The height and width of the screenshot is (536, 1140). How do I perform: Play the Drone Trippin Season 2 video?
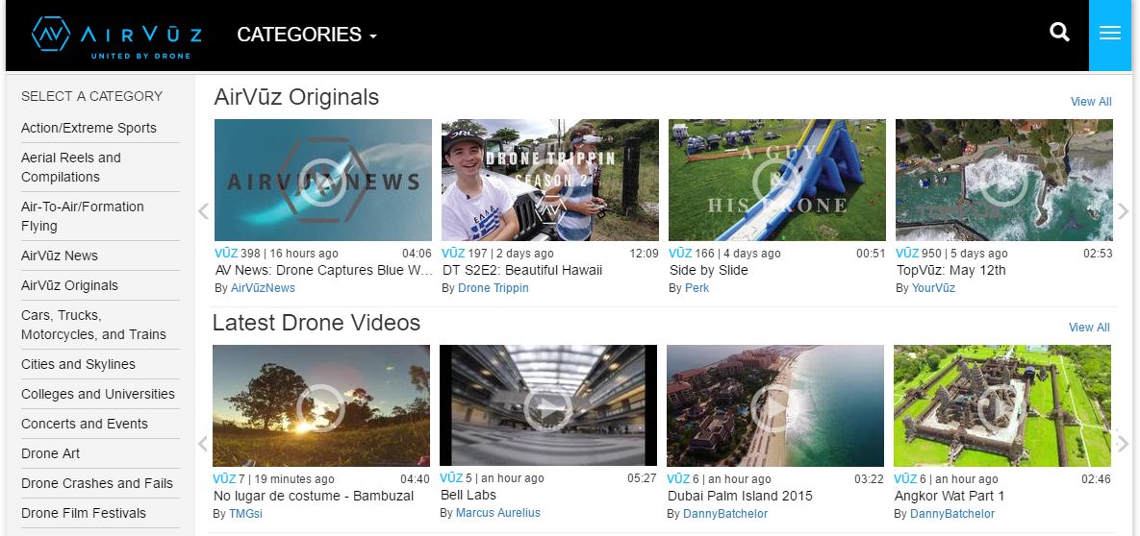point(549,181)
